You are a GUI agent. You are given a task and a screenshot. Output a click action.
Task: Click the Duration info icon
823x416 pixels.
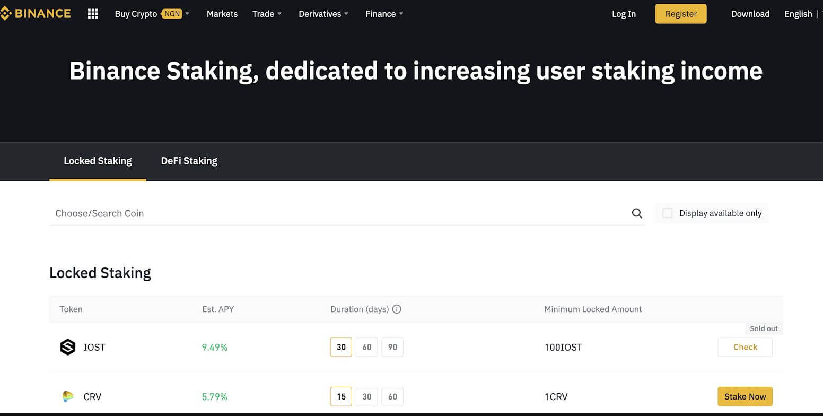click(x=397, y=309)
